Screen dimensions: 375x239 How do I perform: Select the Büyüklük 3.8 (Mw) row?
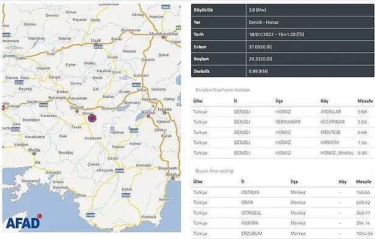tap(282, 10)
